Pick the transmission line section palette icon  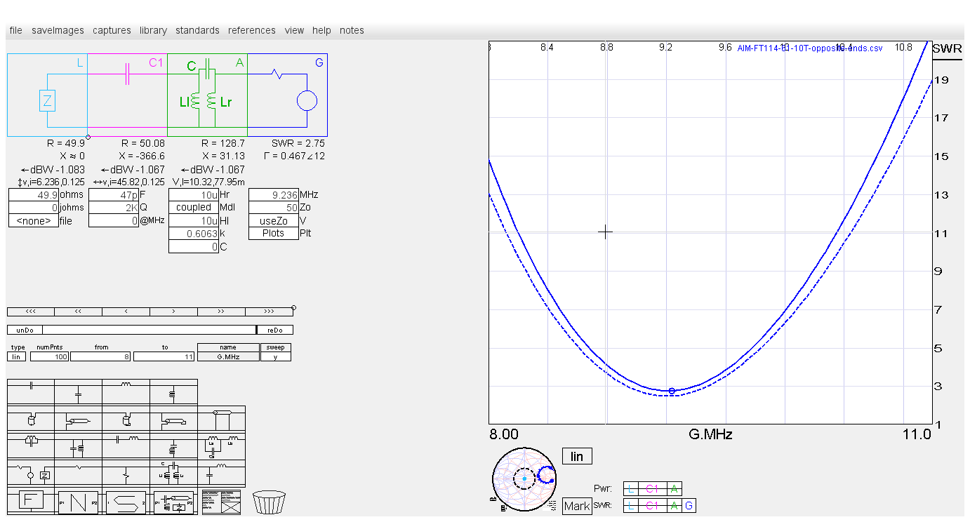point(222,419)
